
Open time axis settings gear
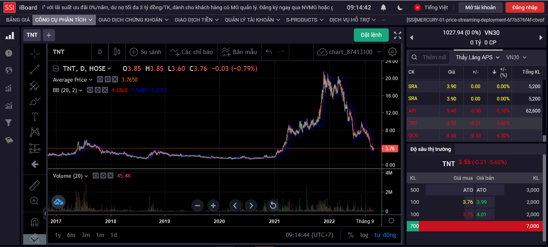point(391,221)
